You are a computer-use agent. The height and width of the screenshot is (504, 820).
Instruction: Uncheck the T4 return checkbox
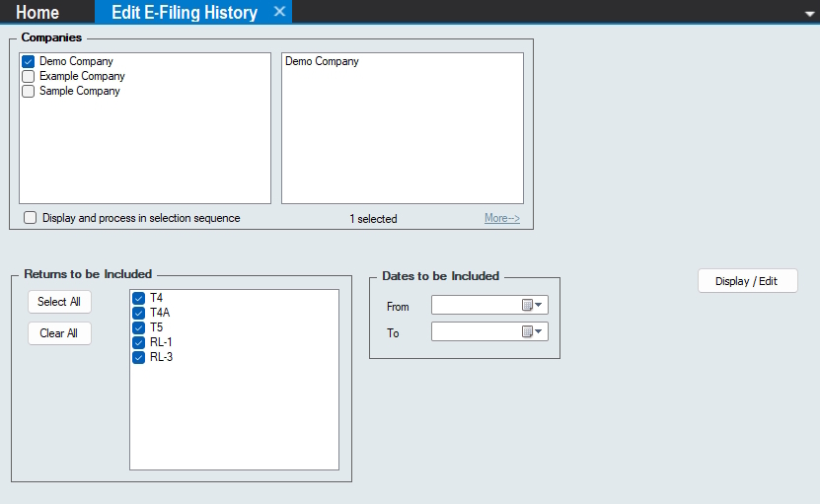tap(139, 298)
